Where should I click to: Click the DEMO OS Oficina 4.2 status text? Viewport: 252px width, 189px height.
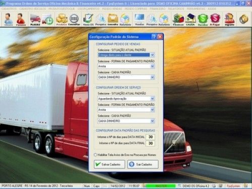point(196,186)
